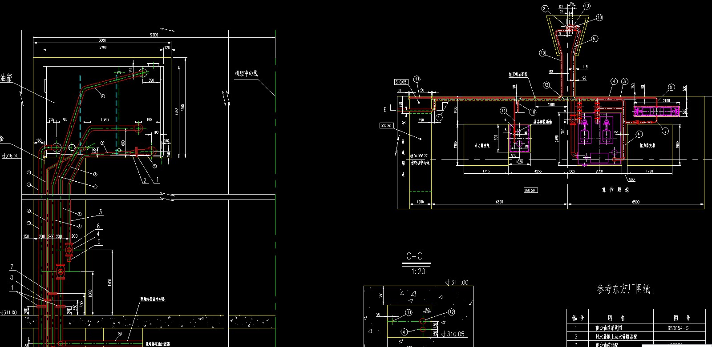Click the 2100 dimension value
This screenshot has width=712, height=347.
pos(666,101)
